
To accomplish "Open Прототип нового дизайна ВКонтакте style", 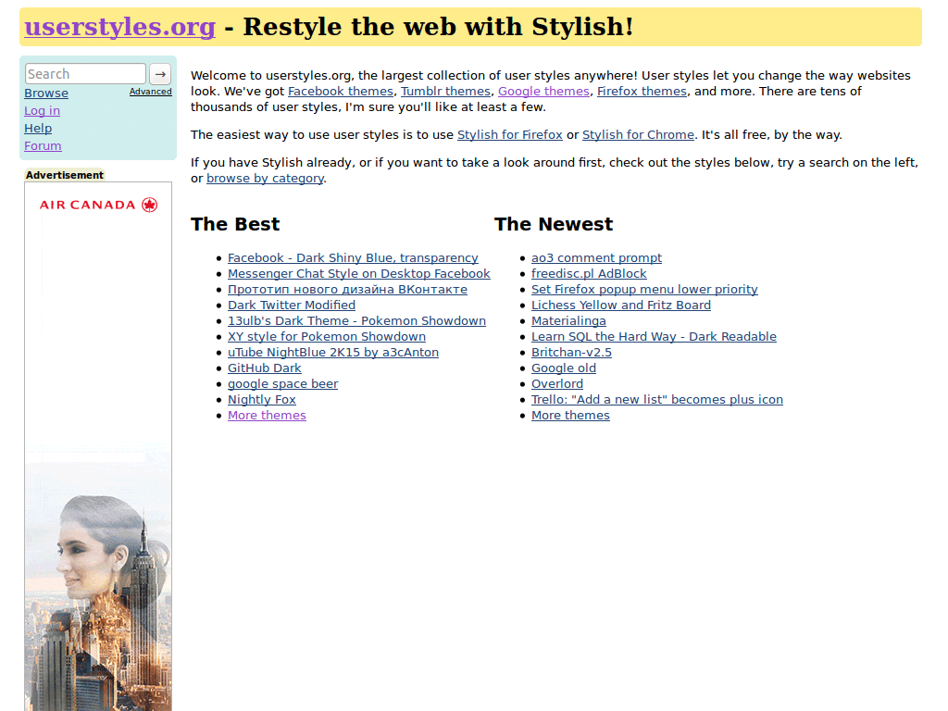I will pos(348,290).
